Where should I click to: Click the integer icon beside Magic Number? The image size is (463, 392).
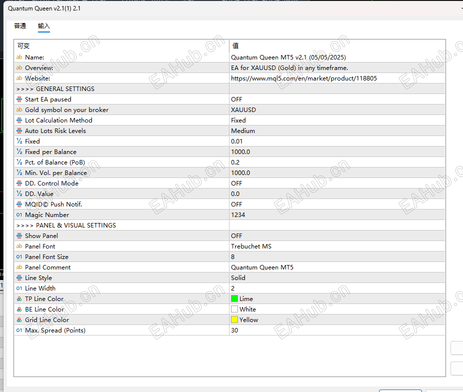tap(19, 214)
